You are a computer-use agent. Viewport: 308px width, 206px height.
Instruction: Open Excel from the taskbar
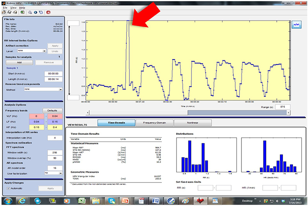pos(82,201)
